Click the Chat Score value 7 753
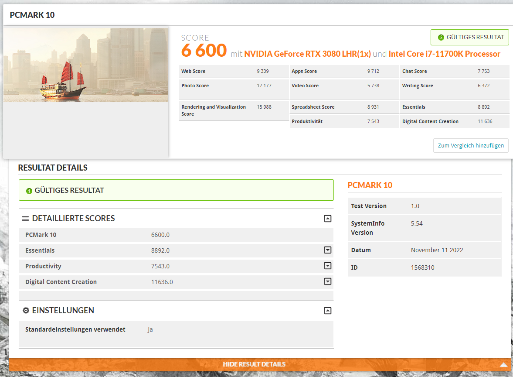The height and width of the screenshot is (377, 513). pos(483,71)
